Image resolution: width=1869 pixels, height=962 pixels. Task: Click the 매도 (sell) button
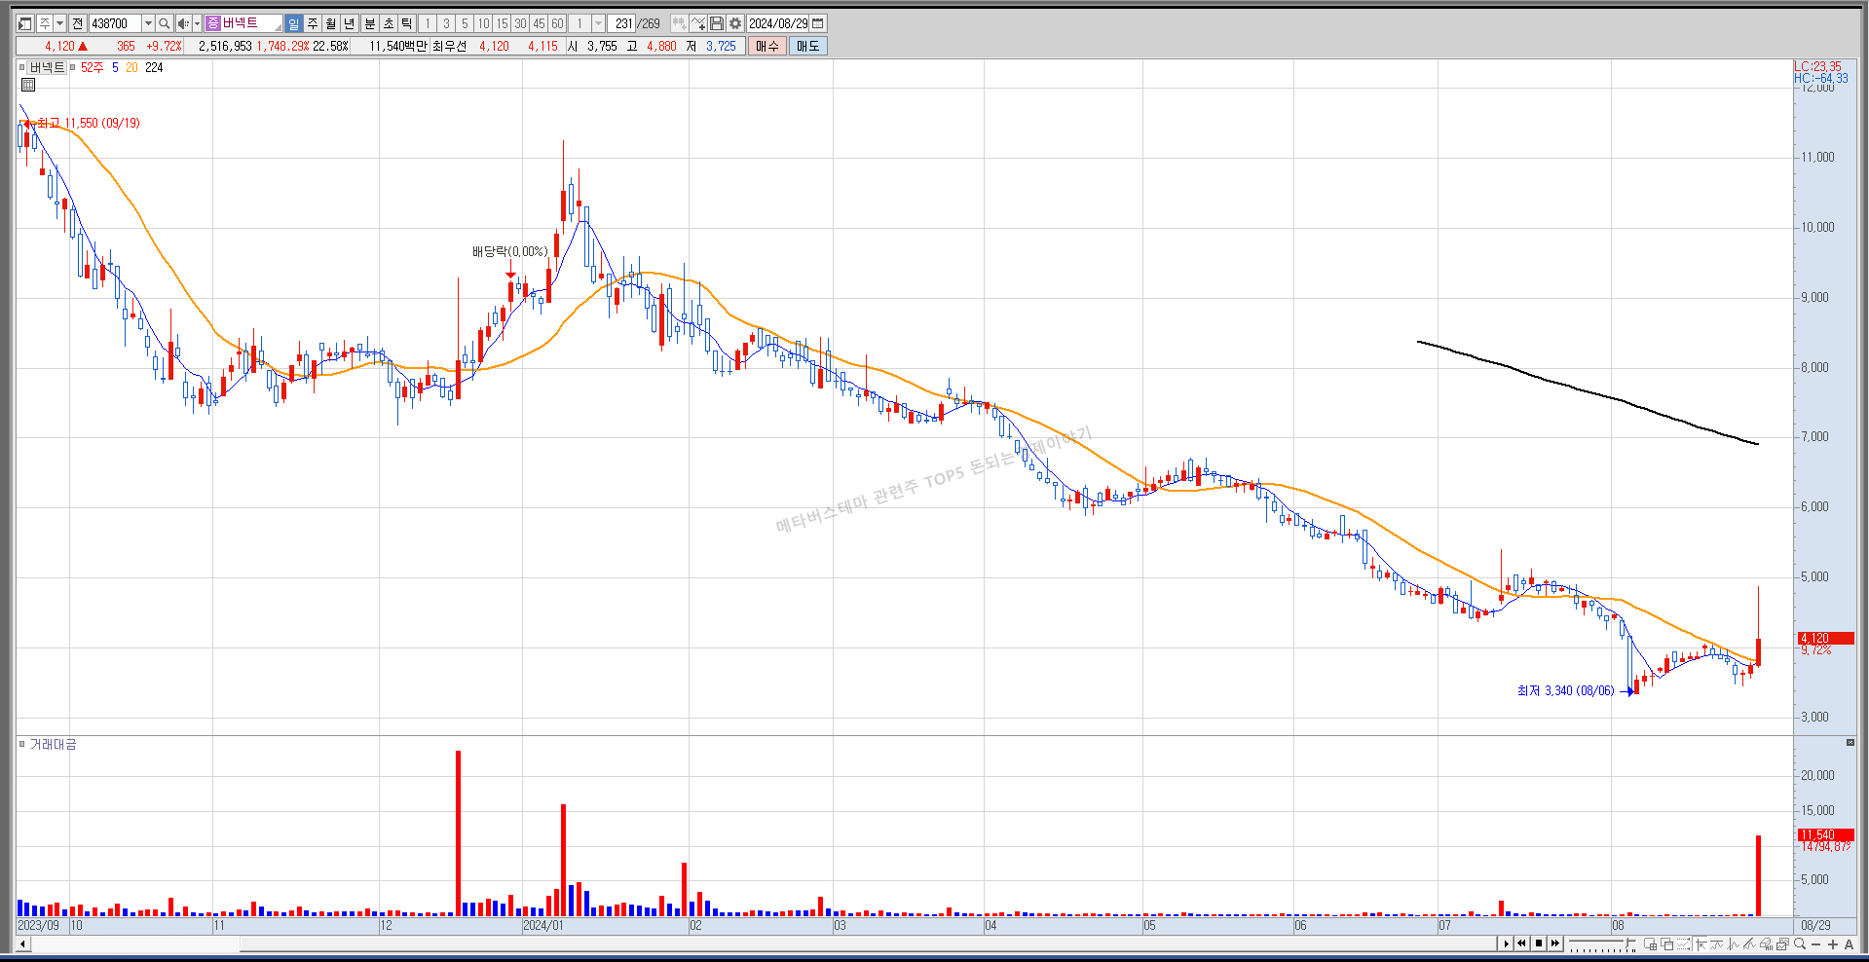click(x=808, y=46)
